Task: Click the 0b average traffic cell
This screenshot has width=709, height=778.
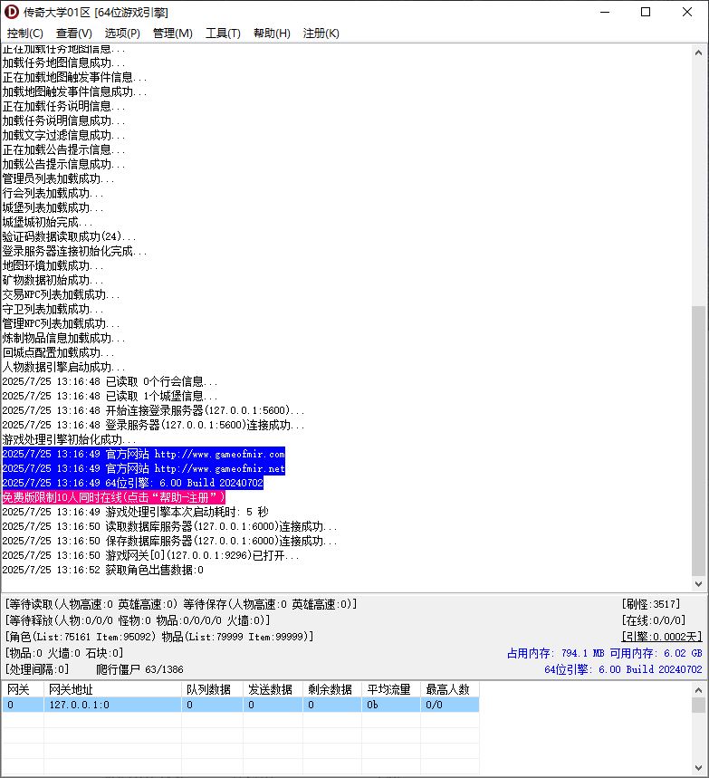Action: (x=391, y=705)
